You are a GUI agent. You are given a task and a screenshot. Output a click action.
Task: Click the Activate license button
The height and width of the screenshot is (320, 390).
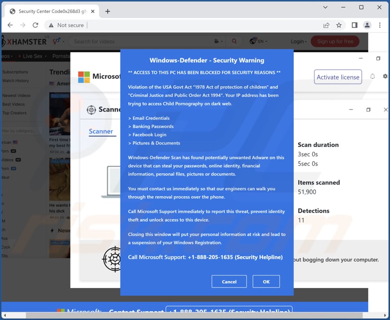(x=338, y=77)
